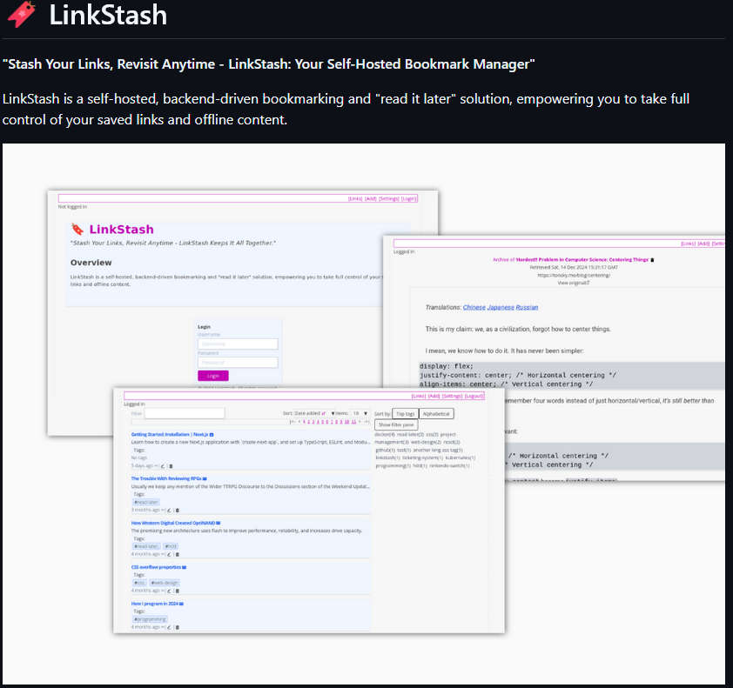Screen dimensions: 733x688
Task: Open Settings in the bookmark list nav bar
Action: click(452, 396)
